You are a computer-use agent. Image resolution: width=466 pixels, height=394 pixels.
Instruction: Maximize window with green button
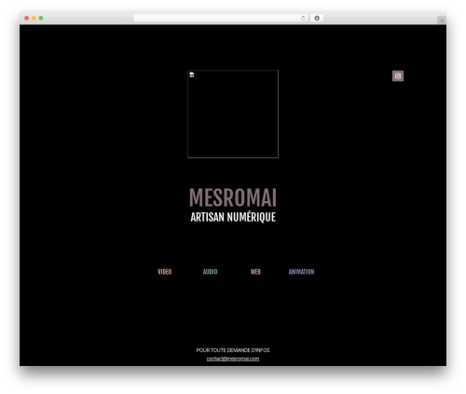(41, 18)
